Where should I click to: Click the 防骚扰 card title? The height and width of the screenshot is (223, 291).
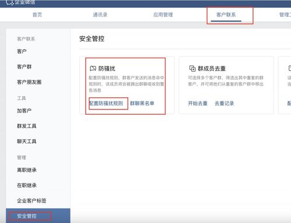(x=107, y=69)
